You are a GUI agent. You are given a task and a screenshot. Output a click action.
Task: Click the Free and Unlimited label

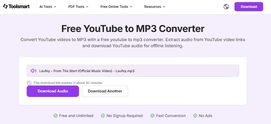pyautogui.click(x=76, y=116)
